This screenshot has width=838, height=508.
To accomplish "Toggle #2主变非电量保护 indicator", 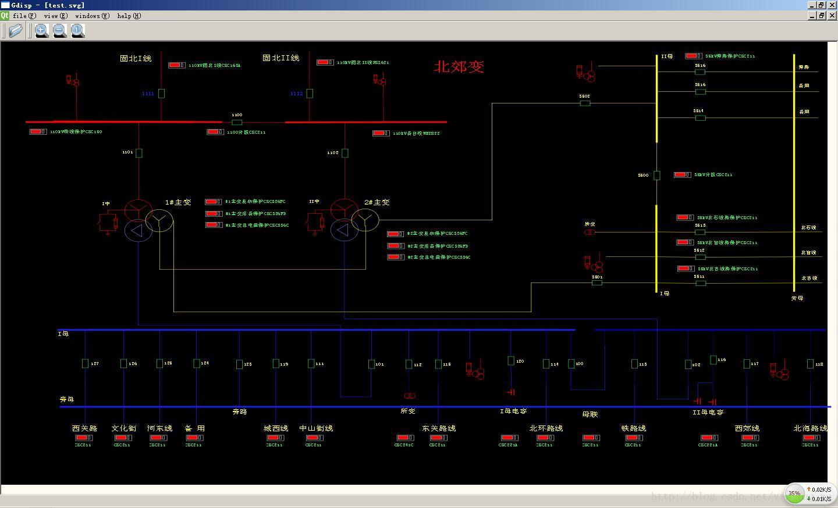I will (x=396, y=257).
